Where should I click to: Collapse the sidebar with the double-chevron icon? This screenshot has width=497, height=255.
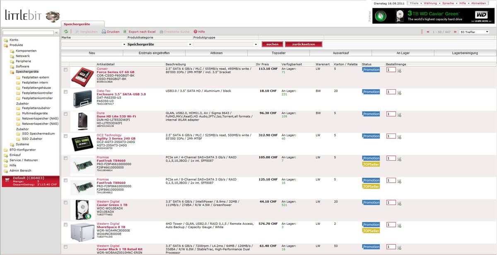(x=56, y=32)
